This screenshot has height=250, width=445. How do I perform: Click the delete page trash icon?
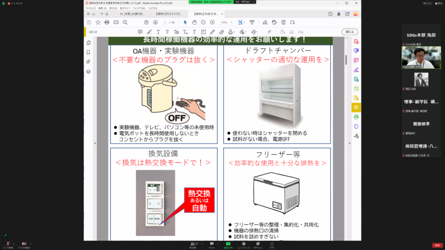coord(283,22)
